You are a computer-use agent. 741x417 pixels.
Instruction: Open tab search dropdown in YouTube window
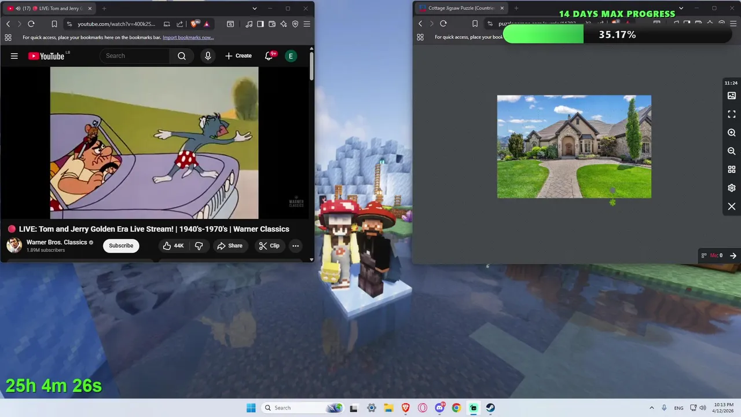[255, 8]
